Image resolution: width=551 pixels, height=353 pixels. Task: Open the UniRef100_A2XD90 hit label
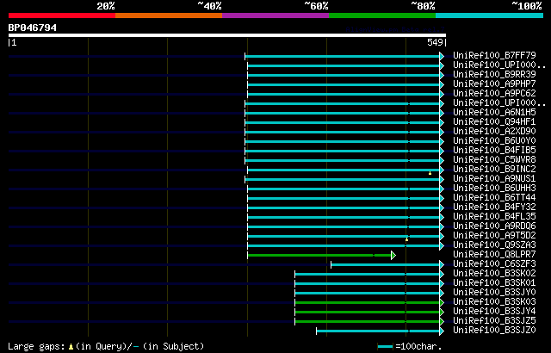(x=494, y=132)
